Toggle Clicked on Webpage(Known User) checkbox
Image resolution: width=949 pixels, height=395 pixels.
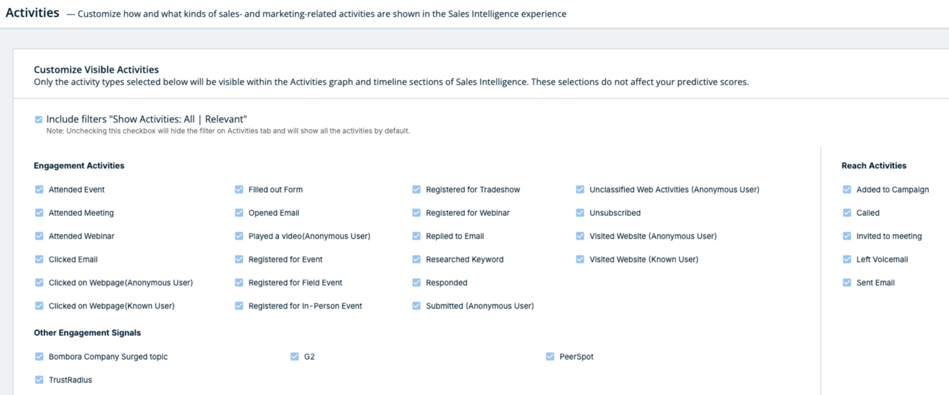[39, 306]
